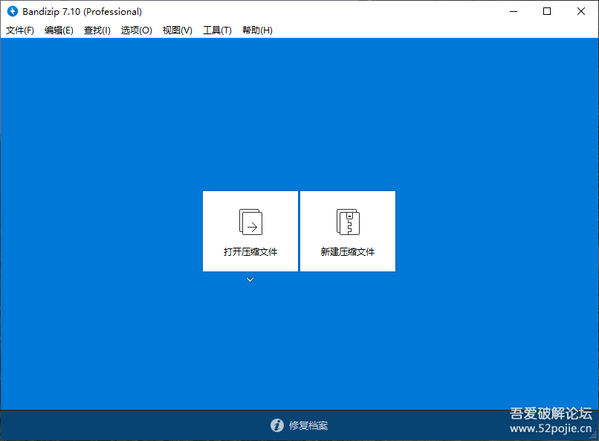599x441 pixels.
Task: Click the 修复档案 link
Action: tap(308, 426)
